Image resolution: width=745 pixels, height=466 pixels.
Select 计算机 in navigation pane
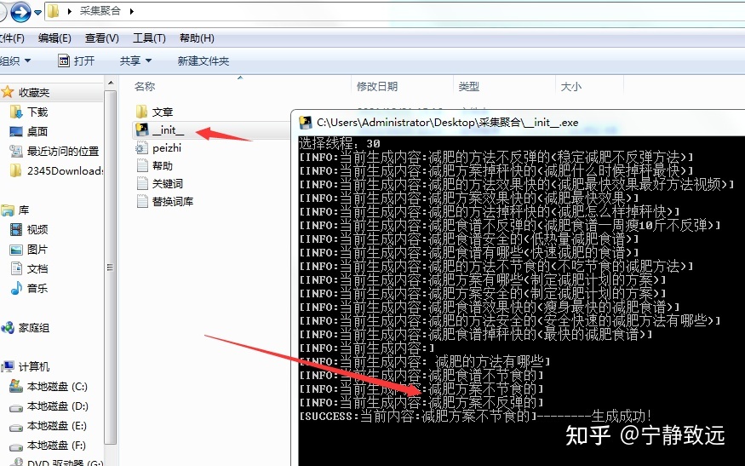26,367
